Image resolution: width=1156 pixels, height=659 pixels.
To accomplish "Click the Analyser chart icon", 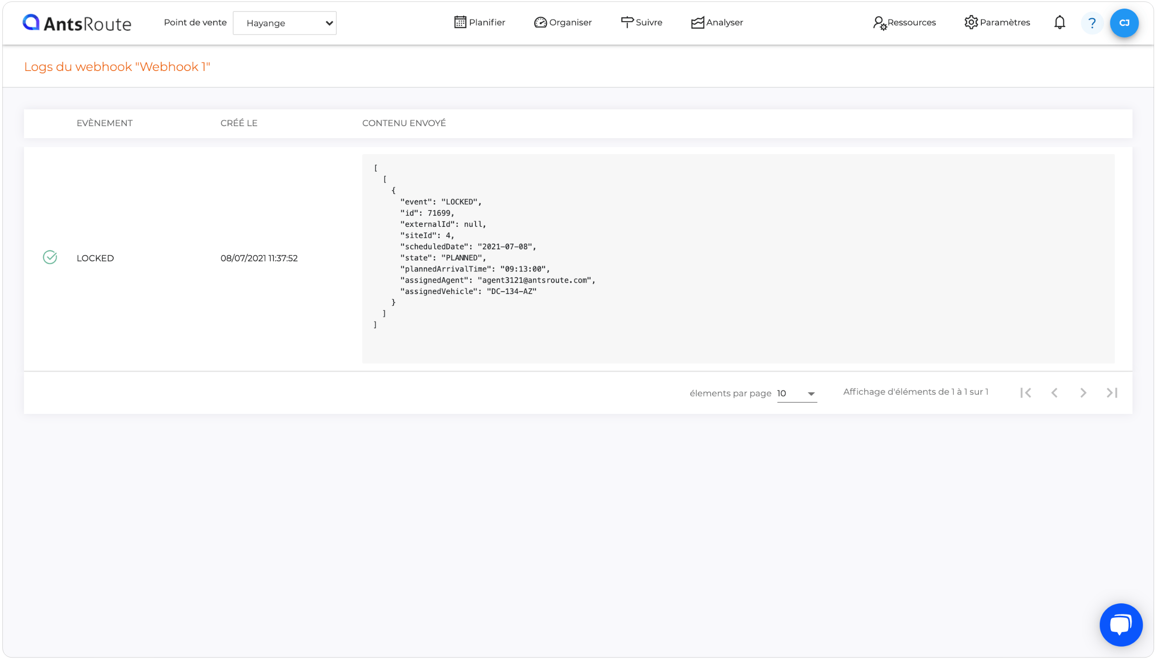I will click(698, 23).
